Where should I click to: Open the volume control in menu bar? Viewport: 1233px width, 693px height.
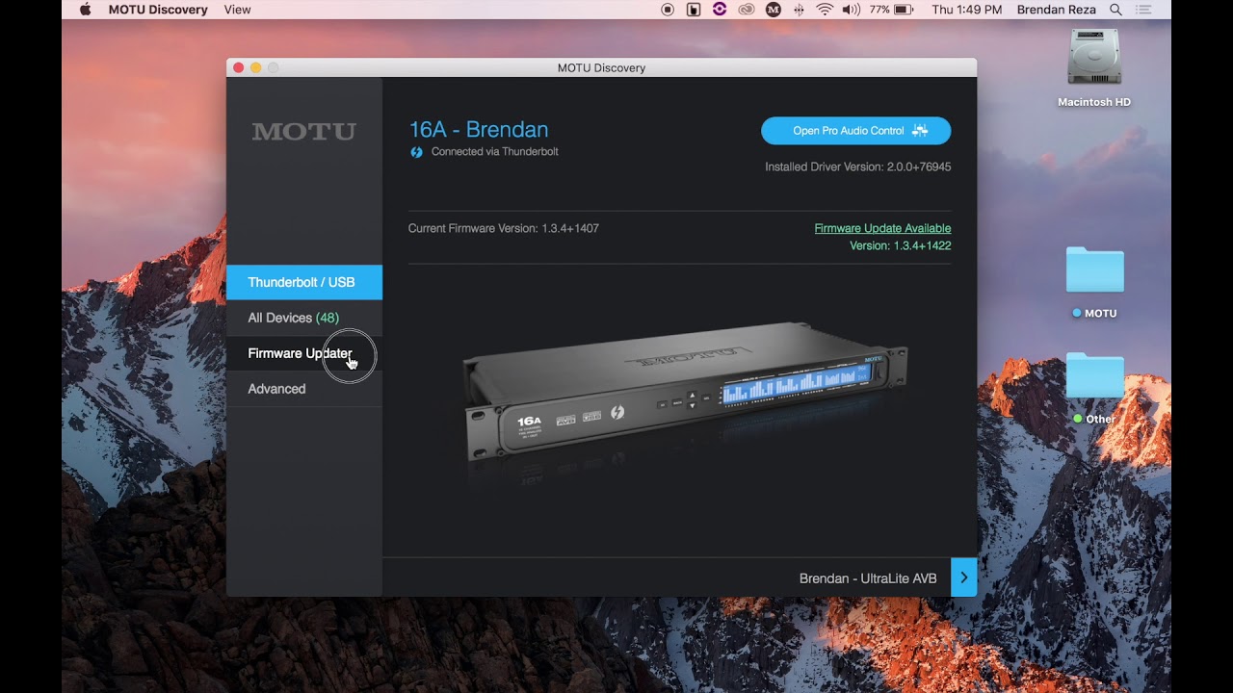[x=851, y=10]
